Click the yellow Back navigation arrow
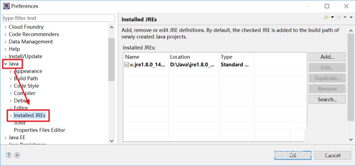This screenshot has width=356, height=166. pos(326,17)
